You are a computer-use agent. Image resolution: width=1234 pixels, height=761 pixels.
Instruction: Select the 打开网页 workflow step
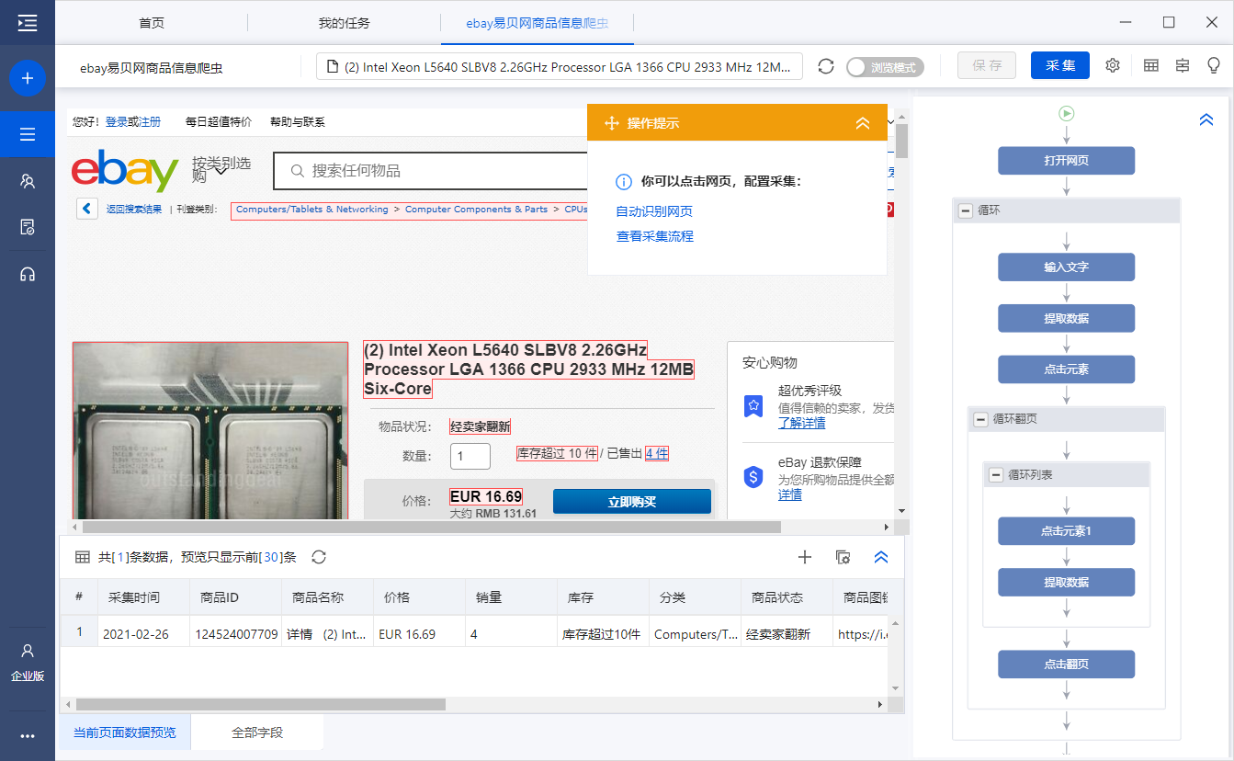(x=1067, y=160)
